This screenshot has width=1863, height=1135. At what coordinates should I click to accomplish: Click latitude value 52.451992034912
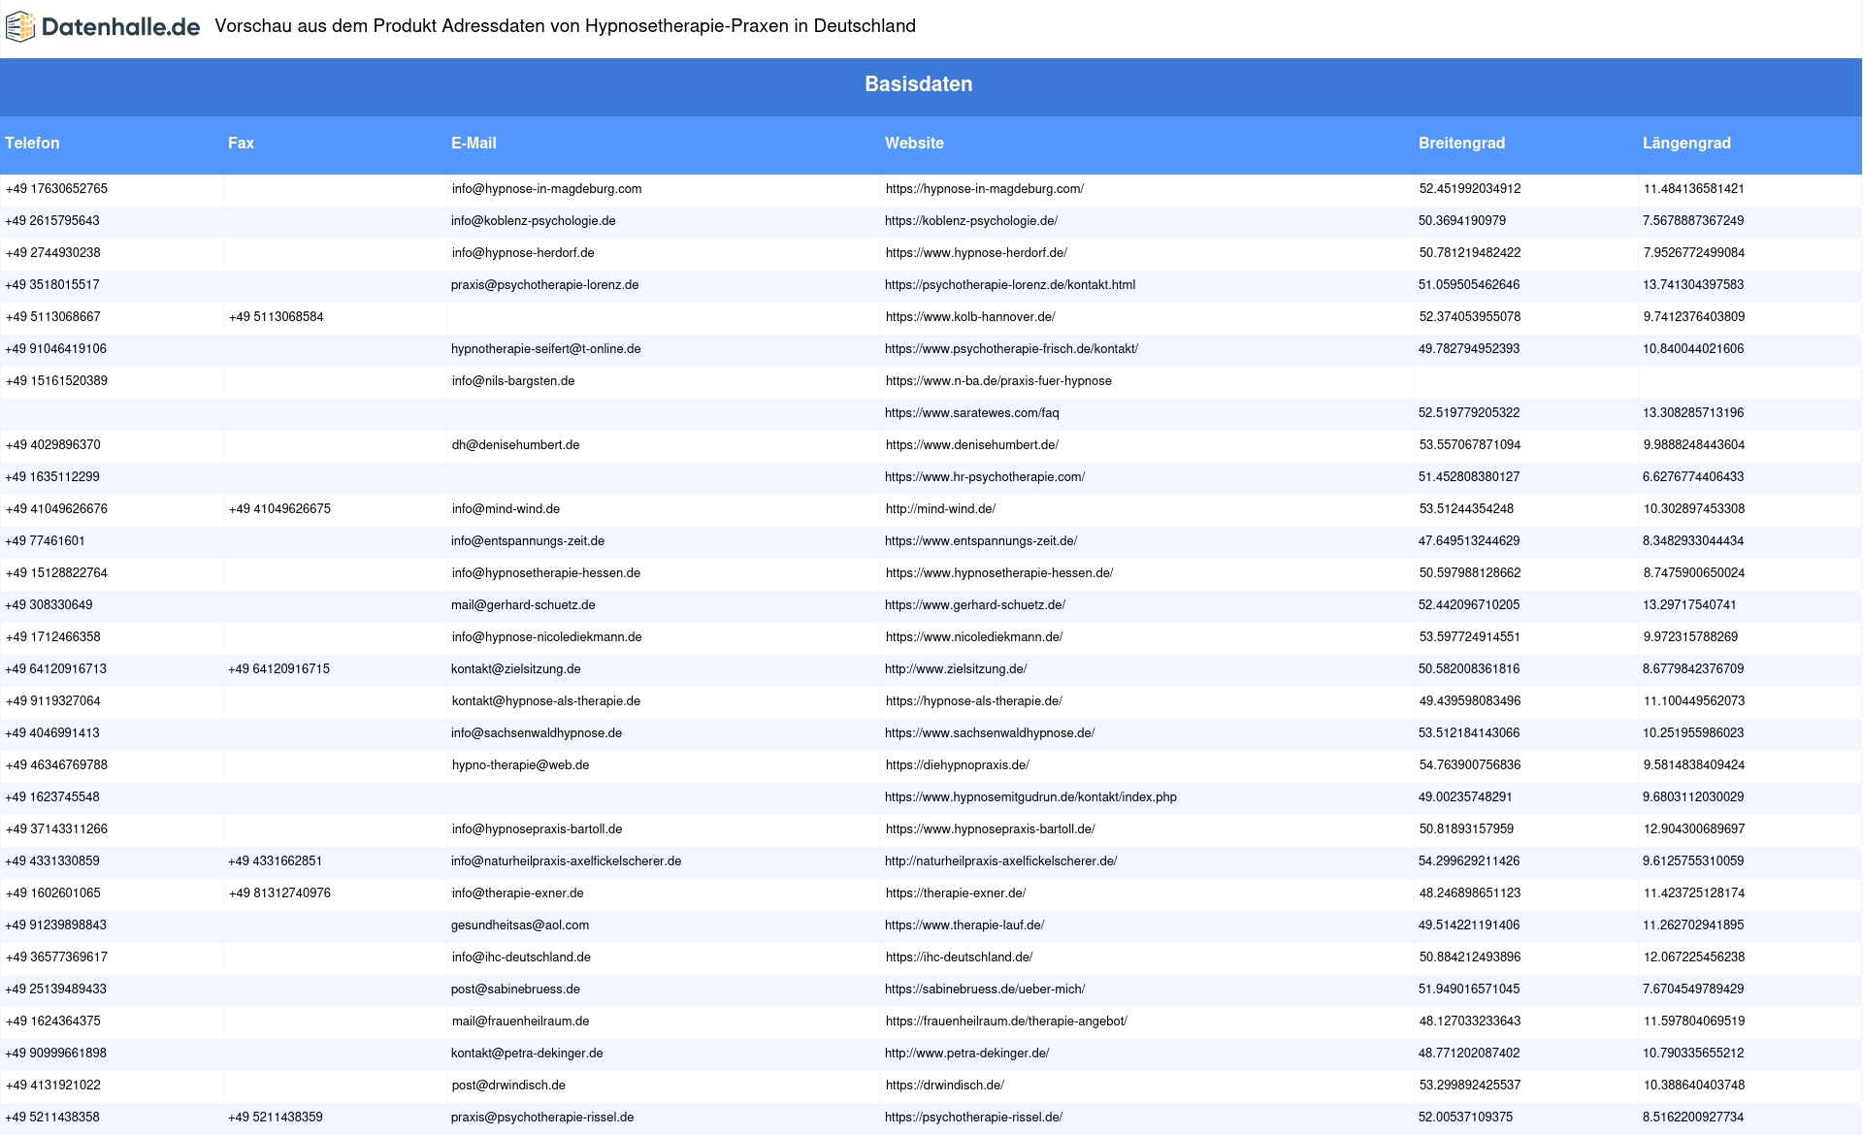[x=1470, y=189]
